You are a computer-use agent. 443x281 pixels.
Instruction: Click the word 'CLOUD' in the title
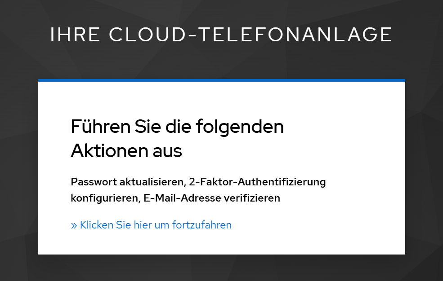pyautogui.click(x=147, y=35)
